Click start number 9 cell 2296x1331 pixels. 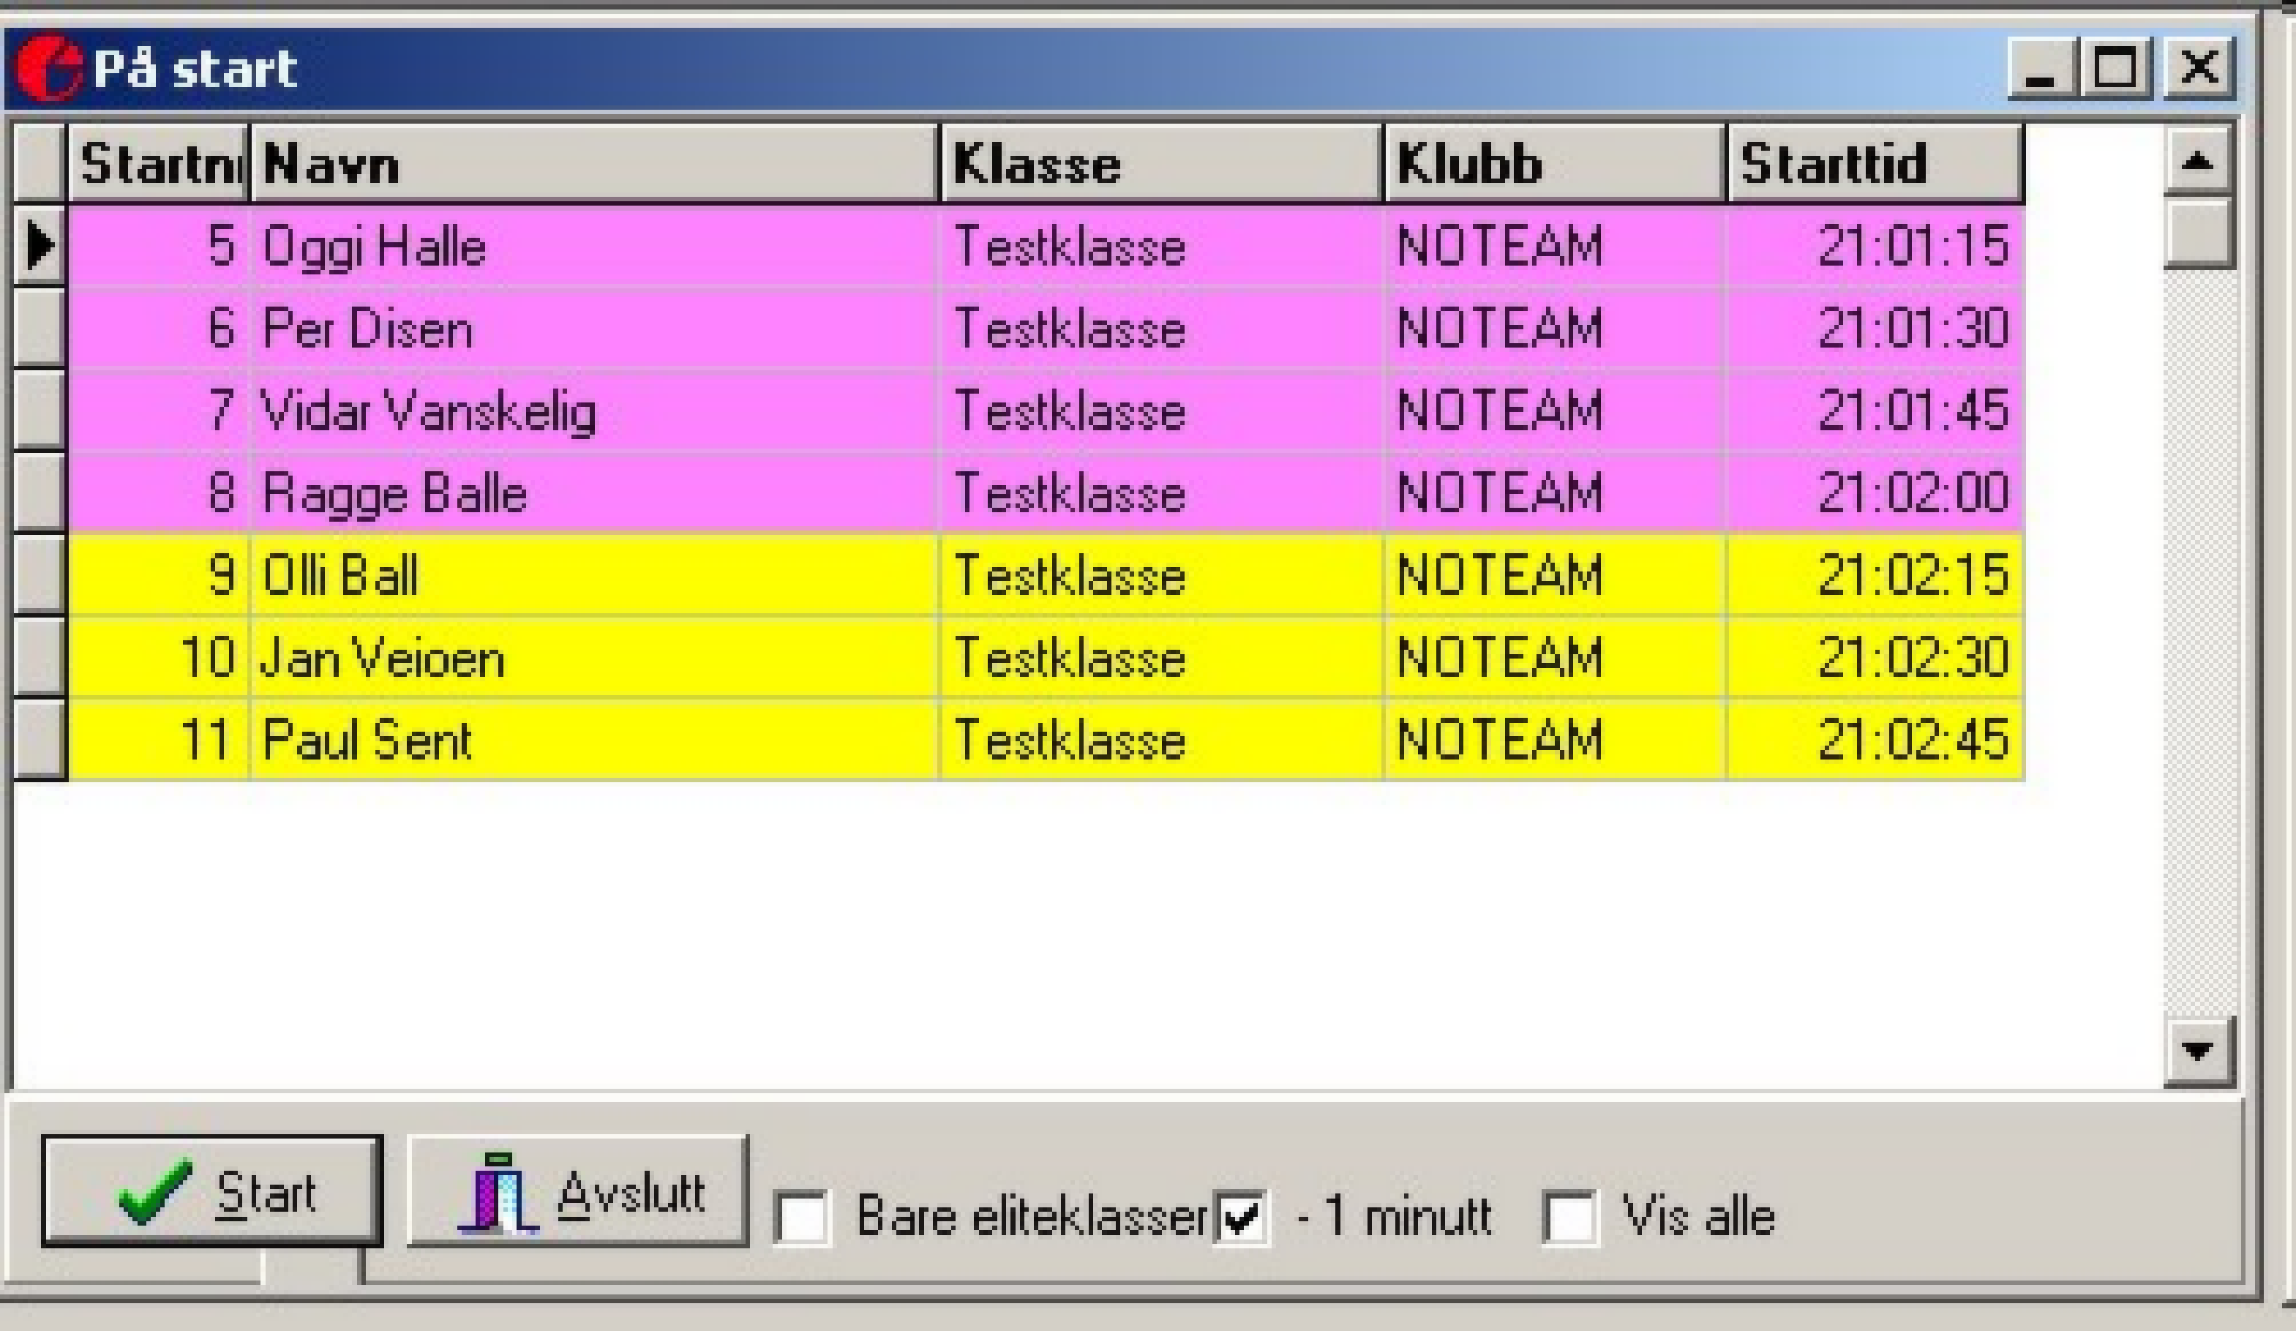pyautogui.click(x=159, y=575)
